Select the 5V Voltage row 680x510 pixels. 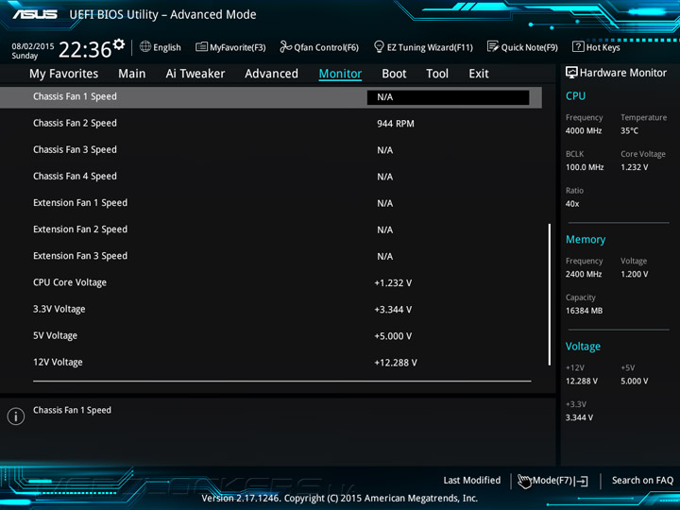pos(271,335)
